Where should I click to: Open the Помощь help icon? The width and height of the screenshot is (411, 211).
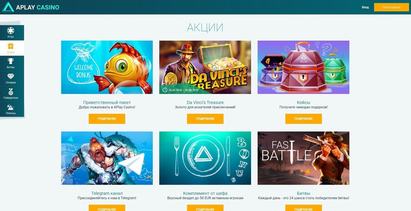tap(11, 107)
